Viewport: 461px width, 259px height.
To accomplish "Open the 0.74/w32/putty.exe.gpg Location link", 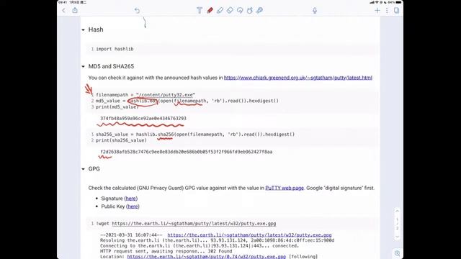I will pos(207,256).
